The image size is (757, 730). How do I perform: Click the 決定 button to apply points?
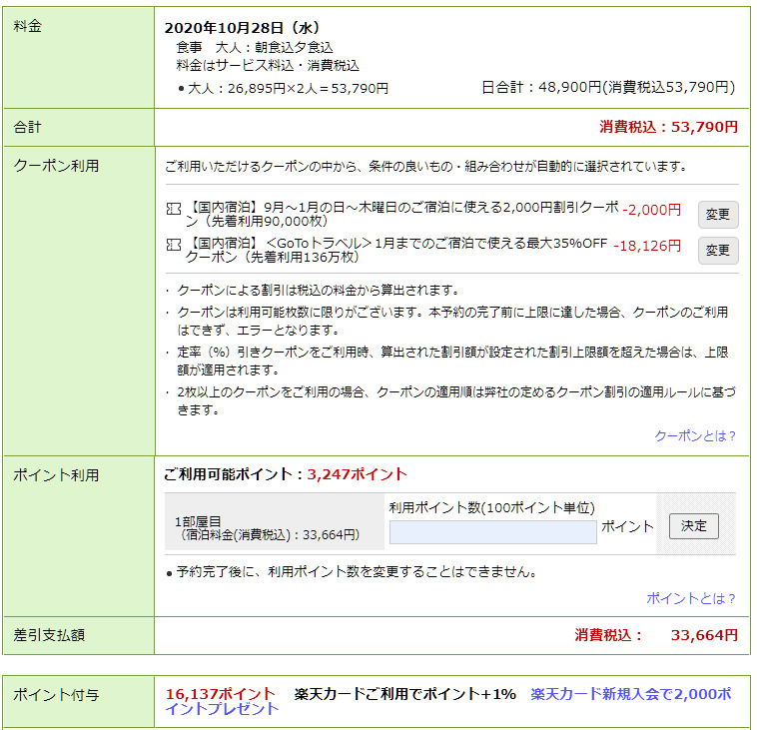[x=693, y=526]
